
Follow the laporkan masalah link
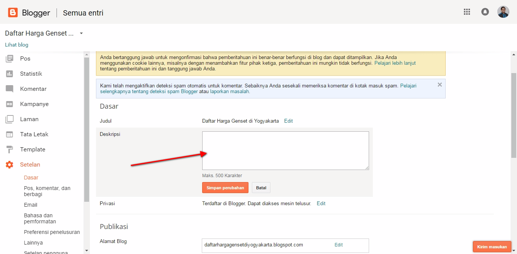[229, 92]
